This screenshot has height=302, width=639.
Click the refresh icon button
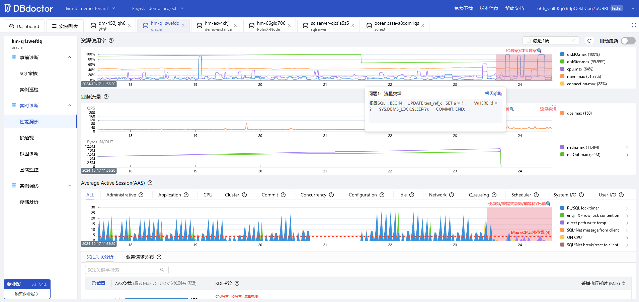pos(589,40)
